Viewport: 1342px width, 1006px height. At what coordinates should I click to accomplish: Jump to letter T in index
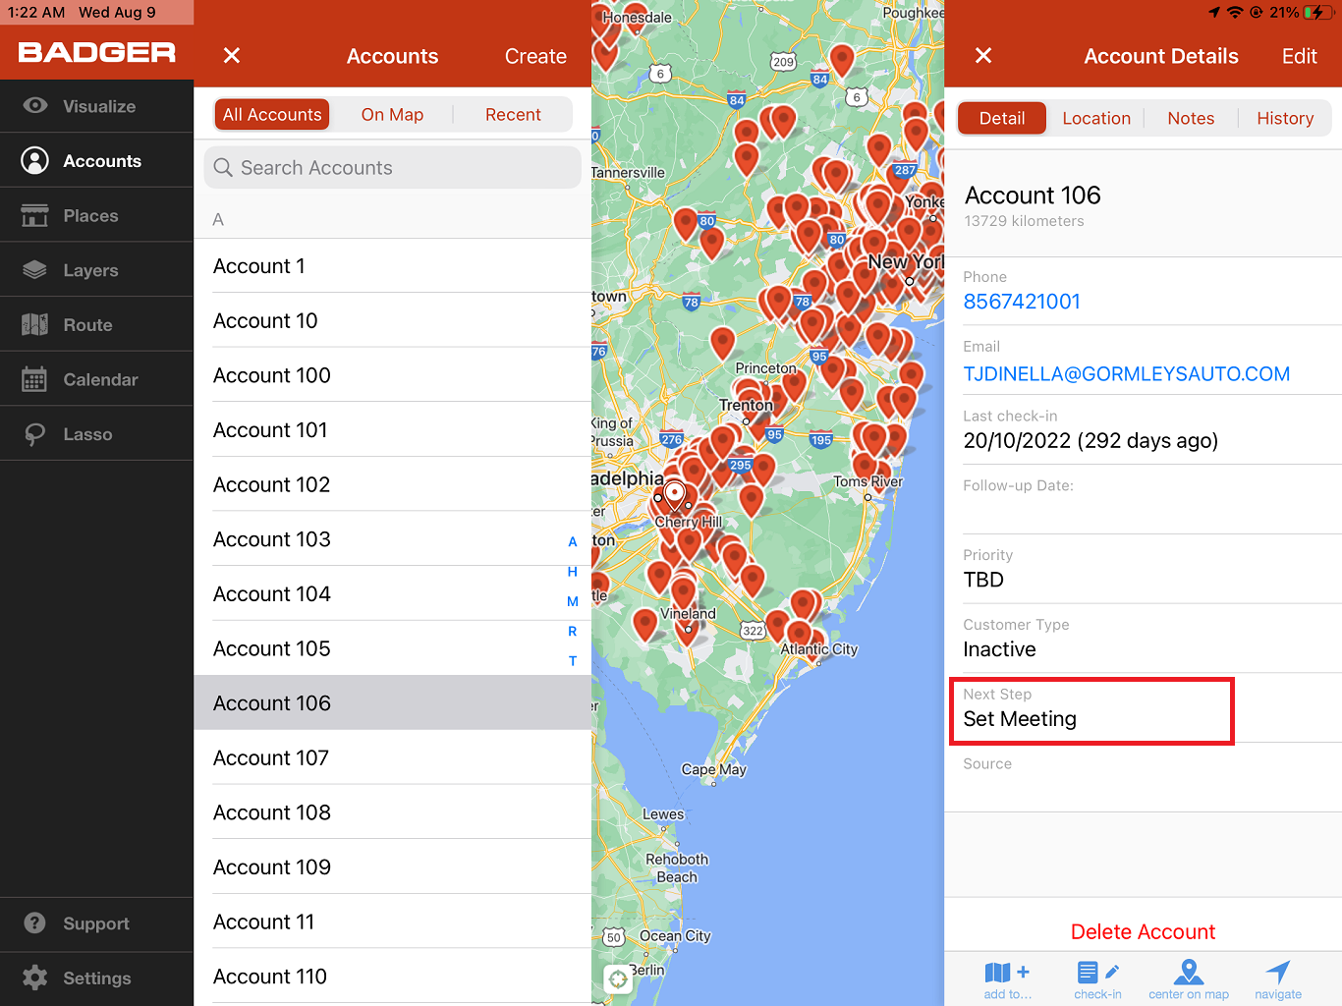pyautogui.click(x=573, y=661)
